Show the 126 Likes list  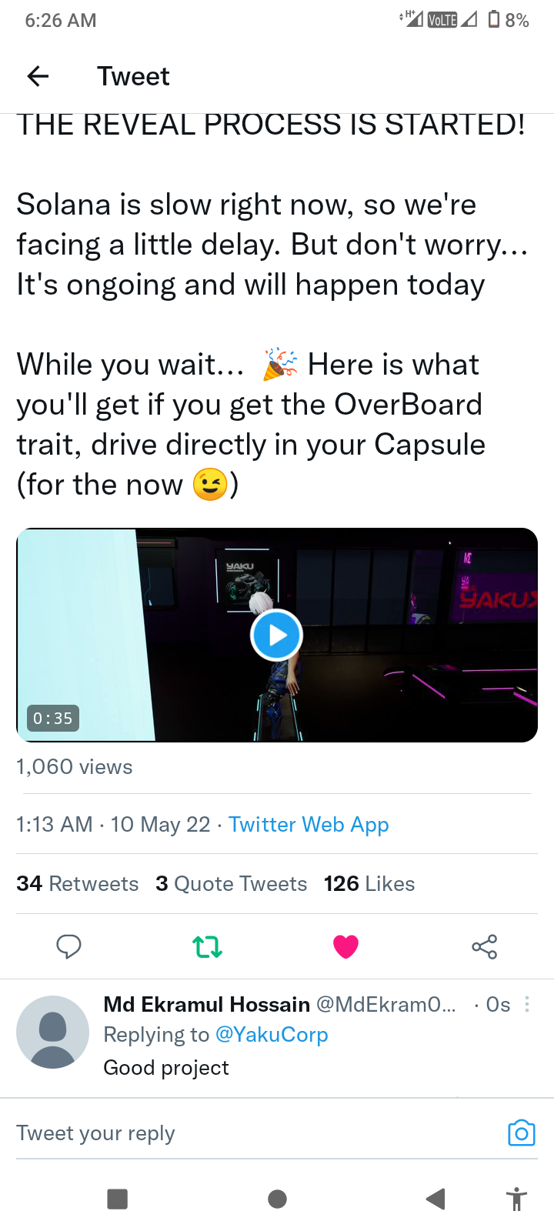click(x=369, y=883)
